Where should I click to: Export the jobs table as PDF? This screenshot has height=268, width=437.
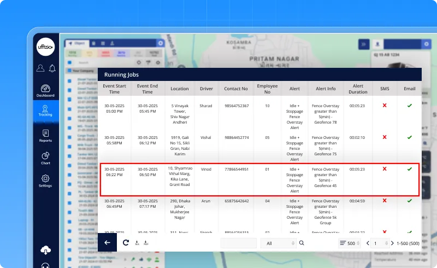(x=146, y=243)
